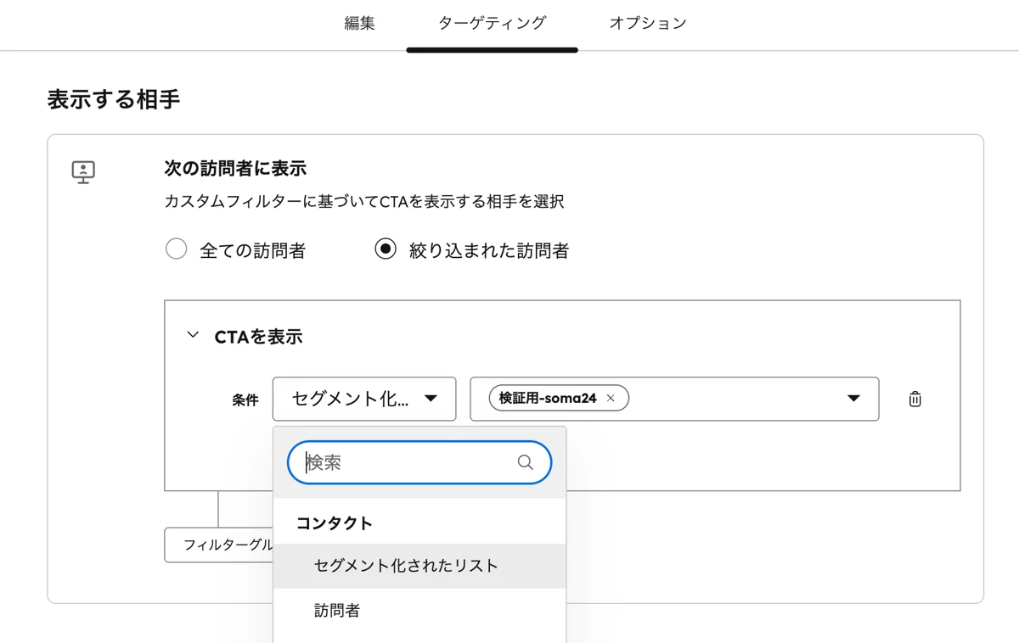Click the monitor display icon beside 次の訪問者に表示

(82, 171)
